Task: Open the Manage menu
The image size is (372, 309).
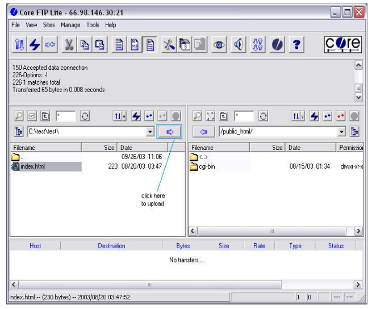Action: click(x=70, y=25)
